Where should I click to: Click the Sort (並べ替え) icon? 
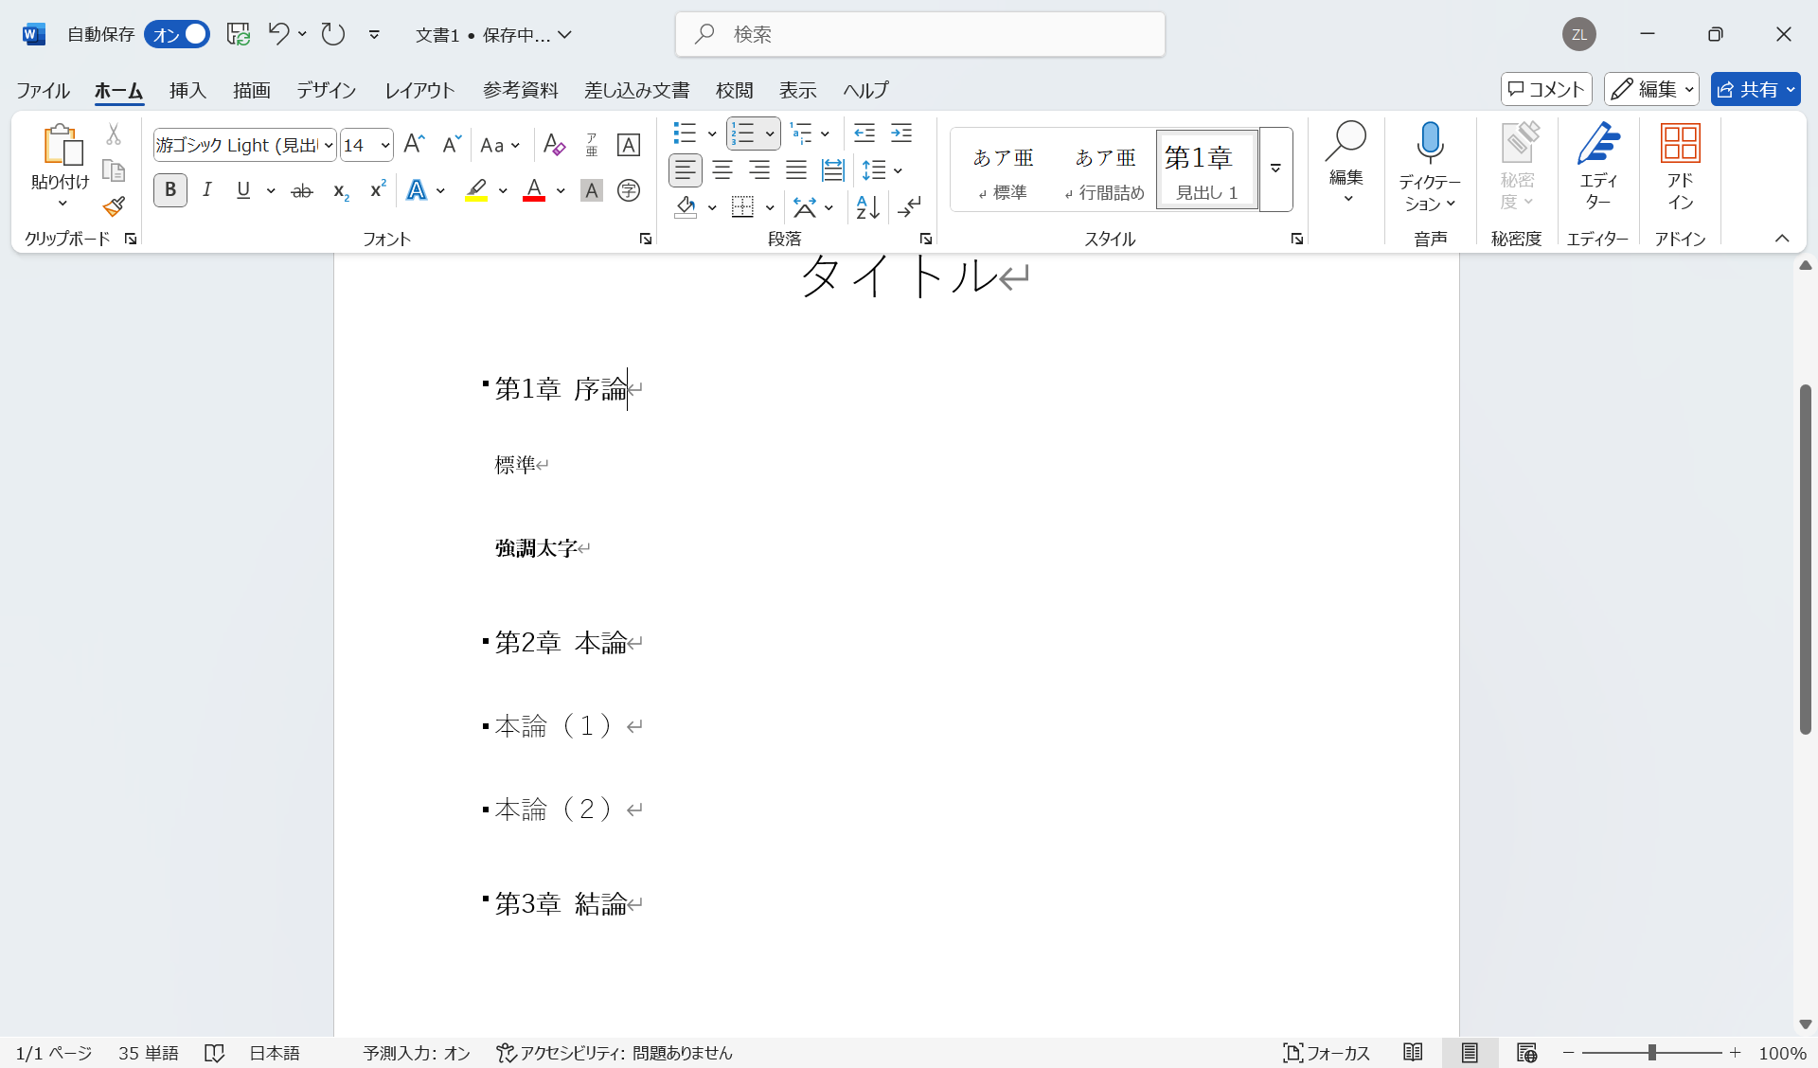click(x=865, y=207)
